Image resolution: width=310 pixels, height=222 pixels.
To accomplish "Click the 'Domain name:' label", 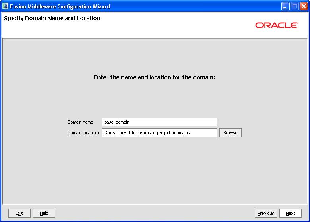I will (x=81, y=122).
